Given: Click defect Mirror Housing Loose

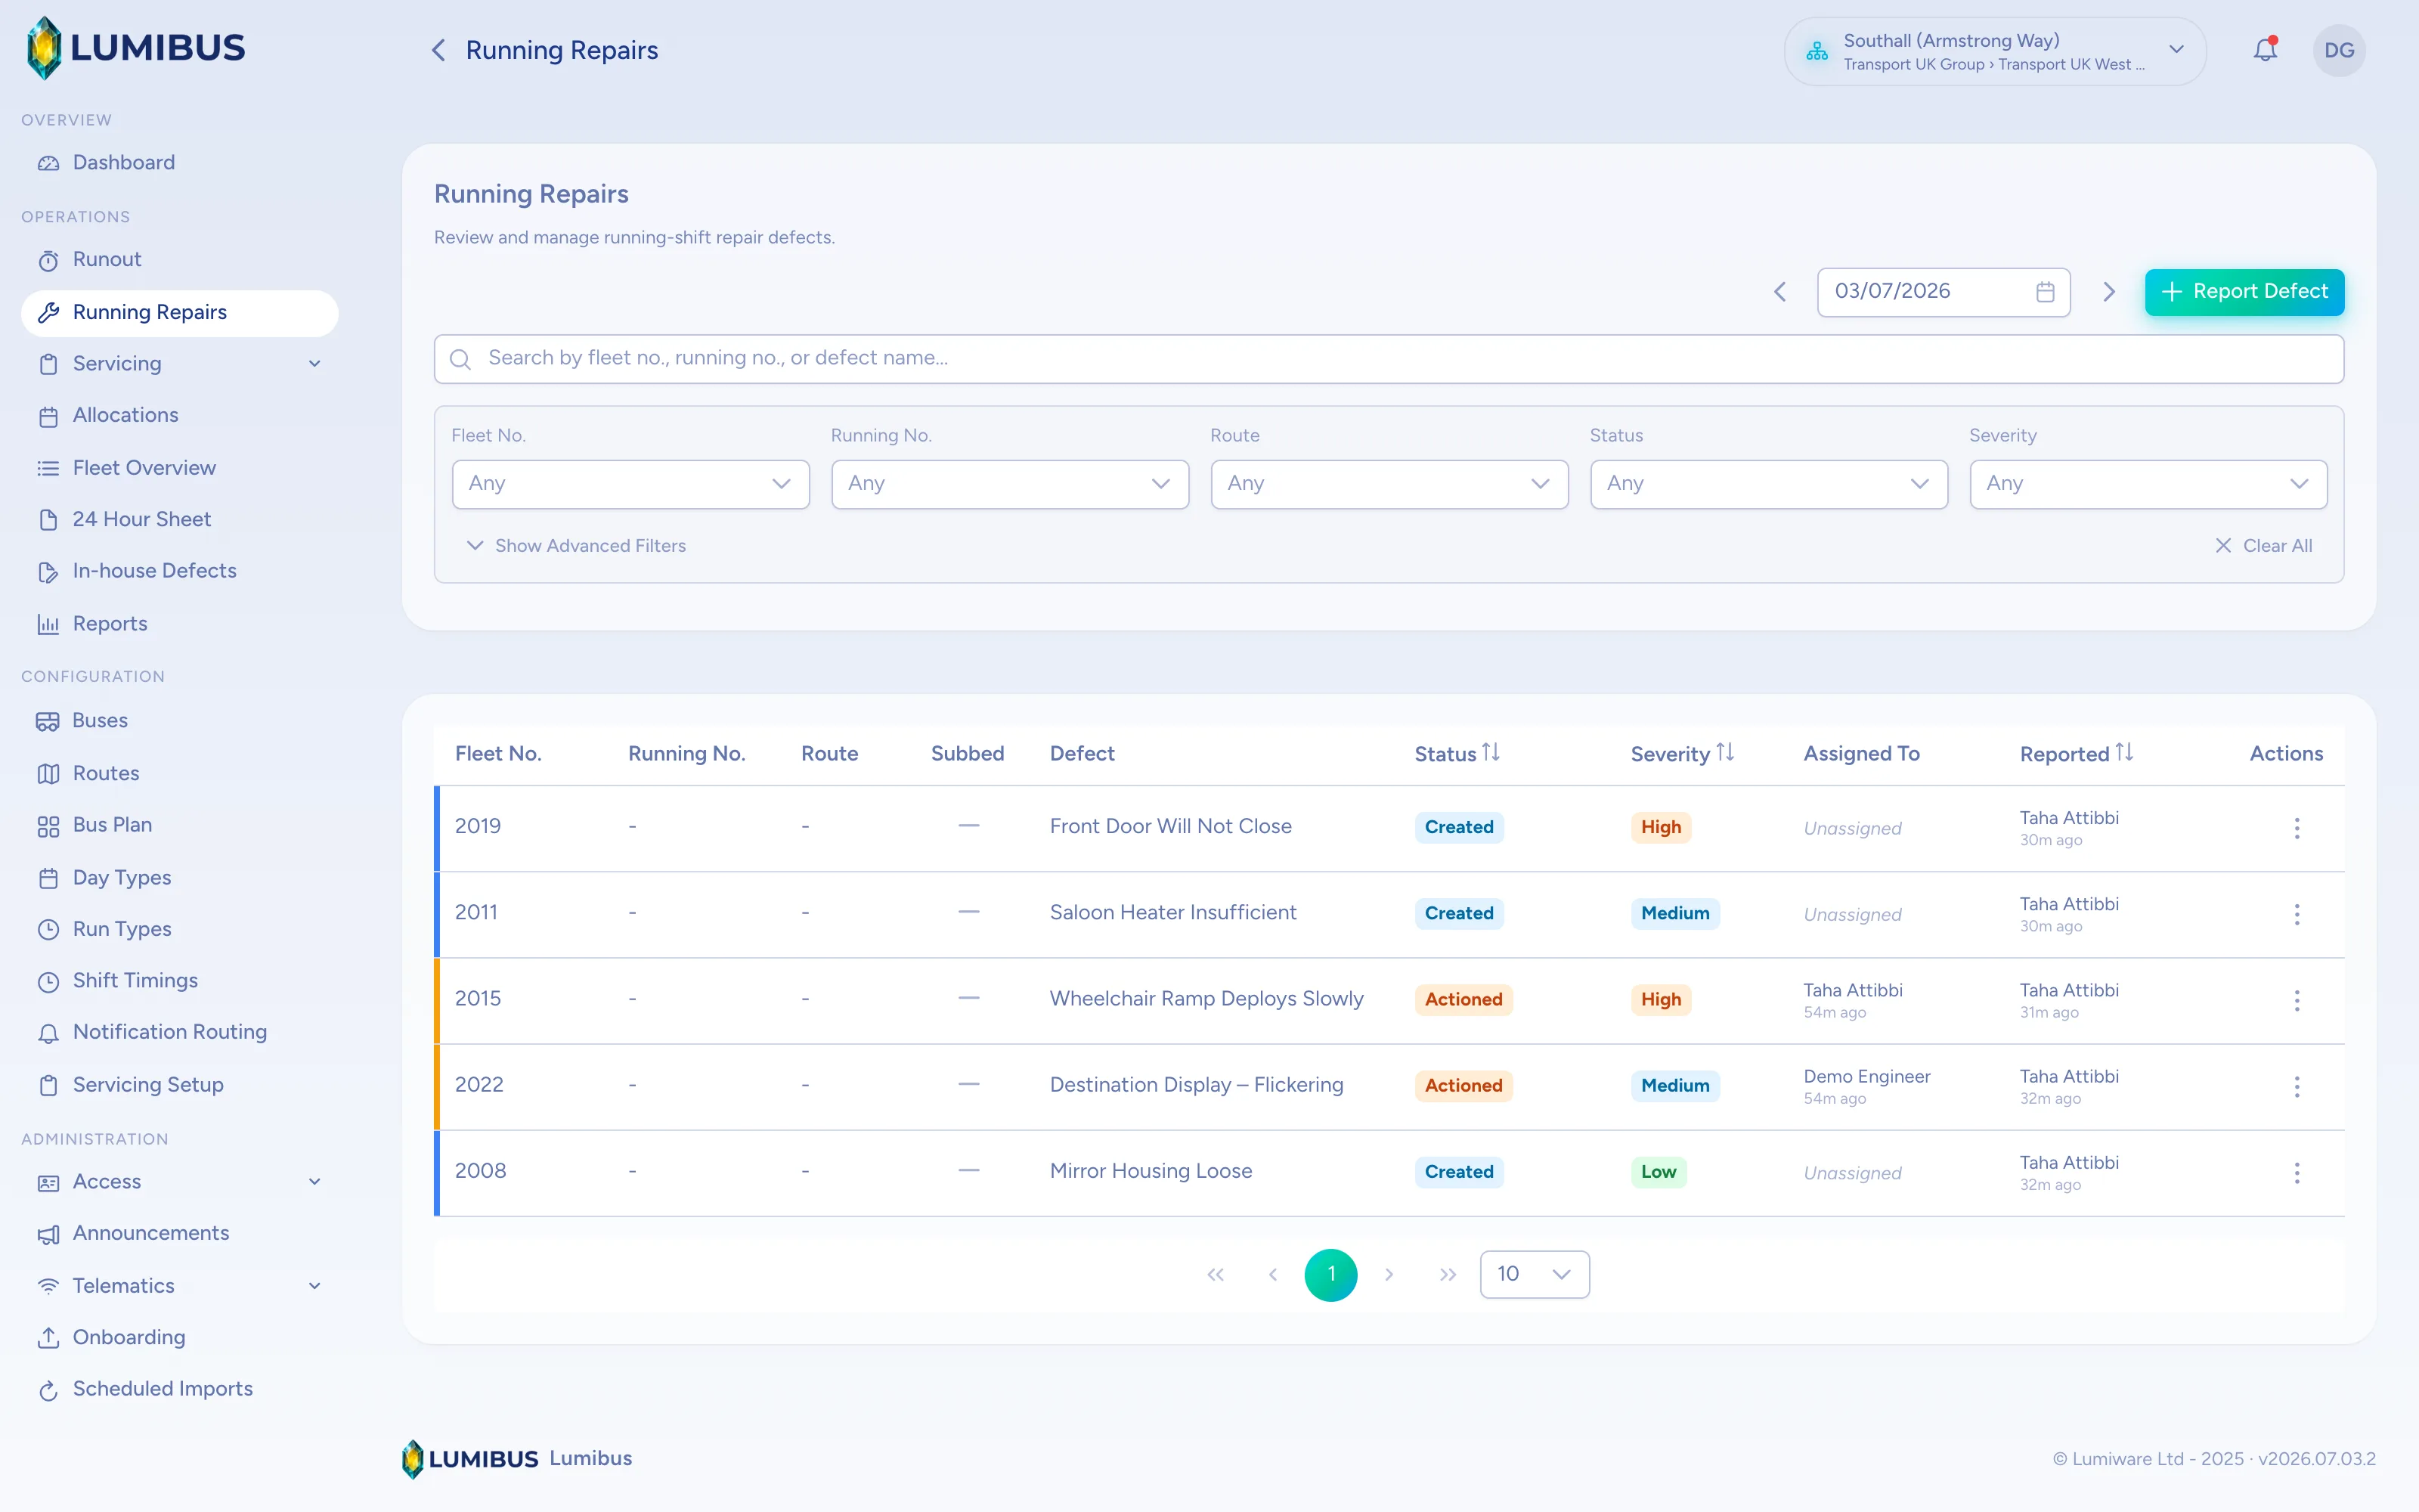Looking at the screenshot, I should click(x=1151, y=1170).
